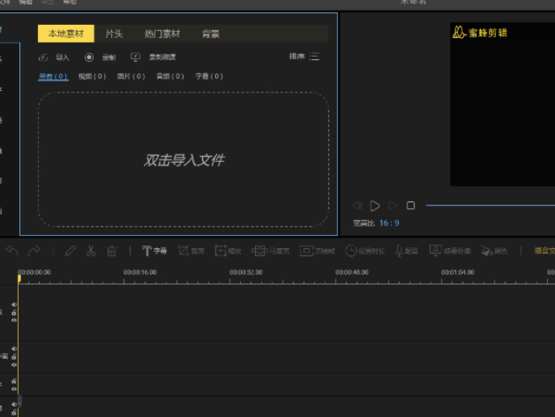Click the 00:00:48.00 ruler mark

(352, 272)
